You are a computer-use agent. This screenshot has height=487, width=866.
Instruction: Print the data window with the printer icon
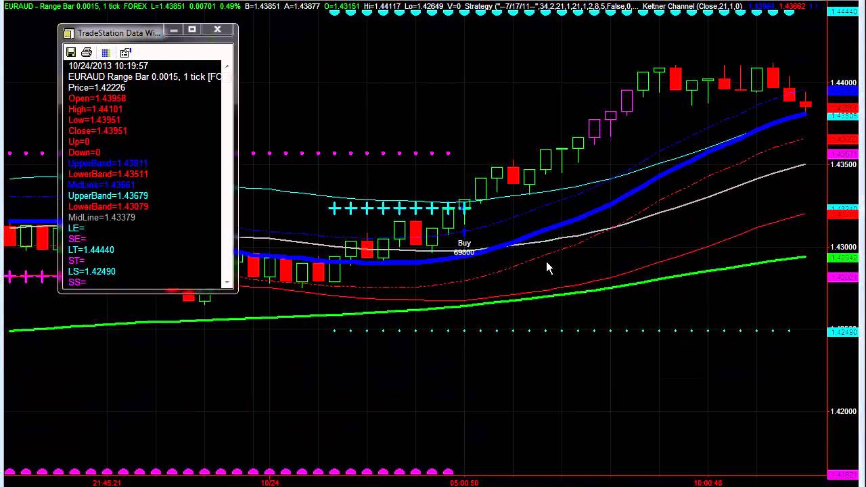(87, 52)
